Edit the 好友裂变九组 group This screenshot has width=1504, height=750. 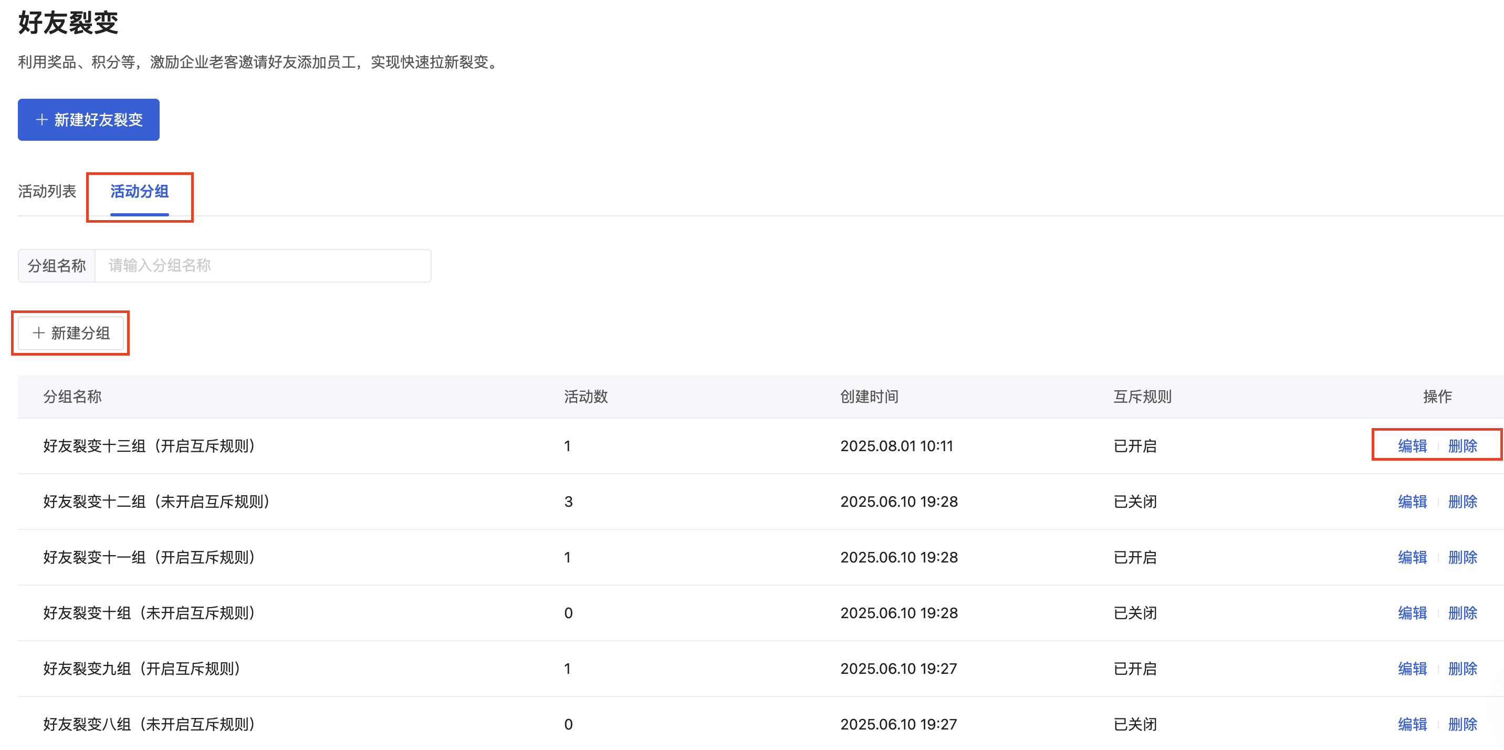[1412, 669]
